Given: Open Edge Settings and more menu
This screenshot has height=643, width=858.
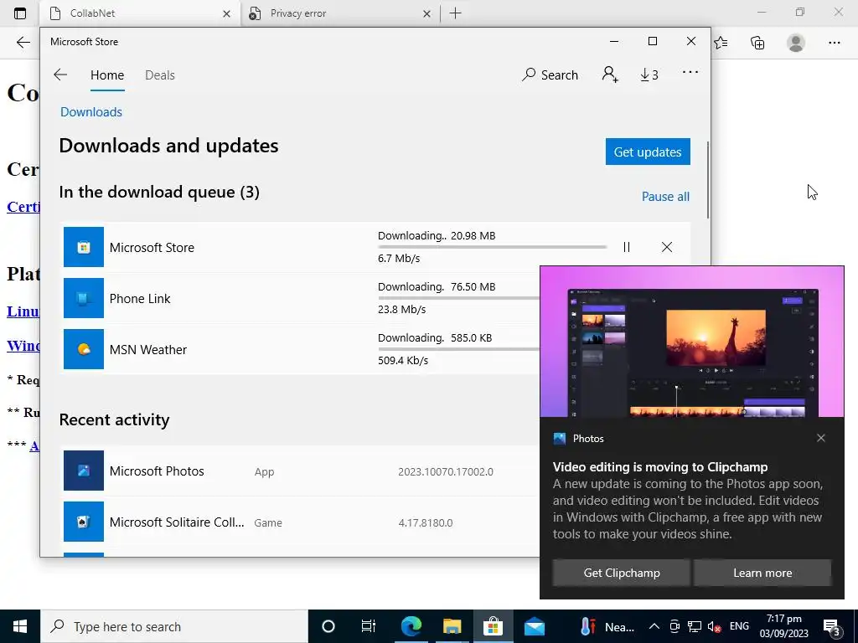Looking at the screenshot, I should (834, 43).
